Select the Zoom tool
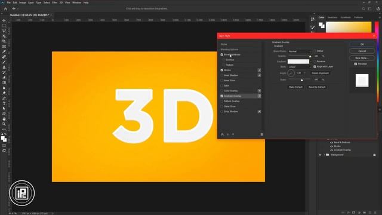Image resolution: width=382 pixels, height=215 pixels. (x=4, y=124)
